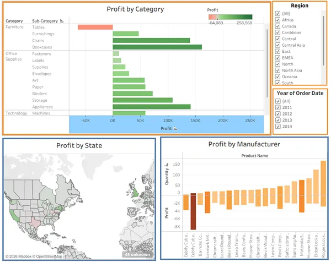This screenshot has width=331, height=262.
Task: Click the Profit by State title
Action: click(79, 145)
